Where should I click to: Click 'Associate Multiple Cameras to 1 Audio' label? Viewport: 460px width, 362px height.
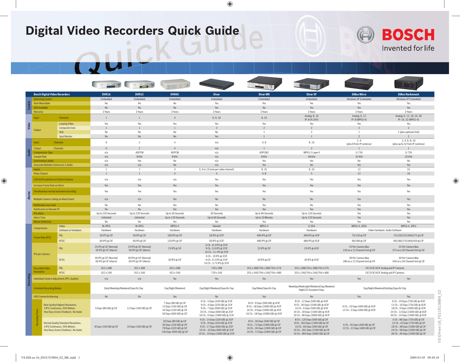coord(53,165)
